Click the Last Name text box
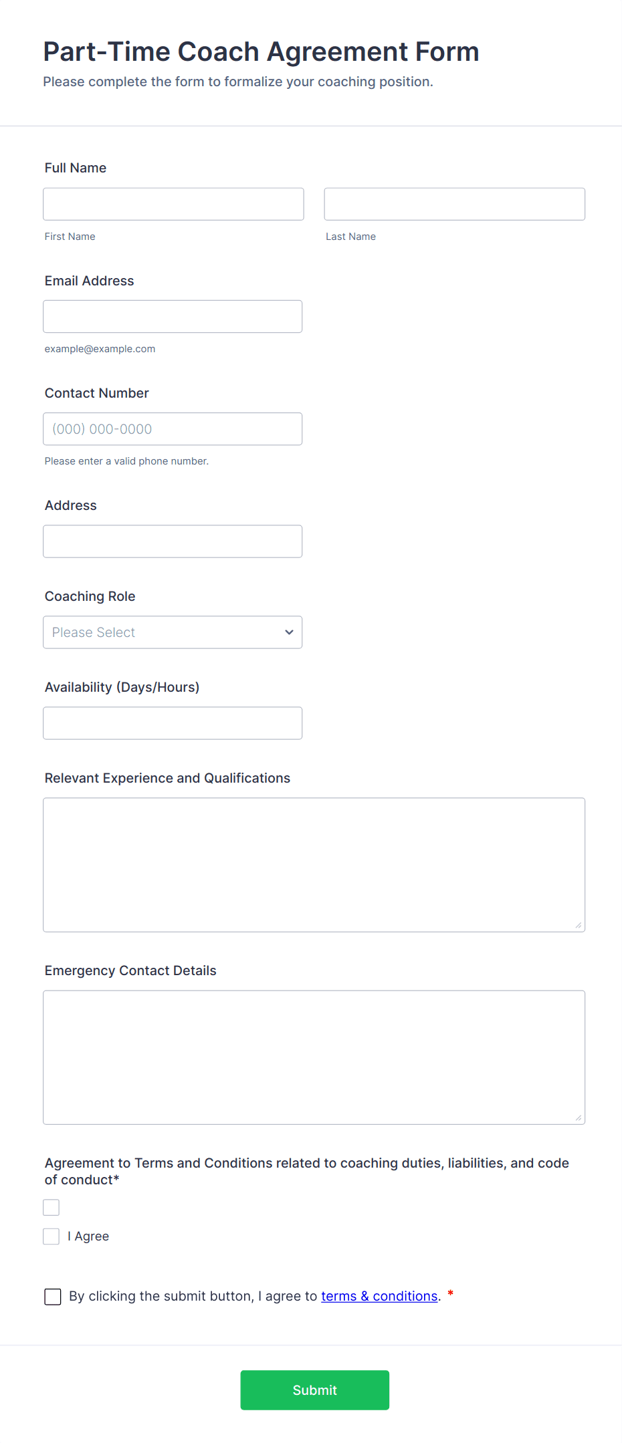Image resolution: width=622 pixels, height=1443 pixels. click(454, 204)
